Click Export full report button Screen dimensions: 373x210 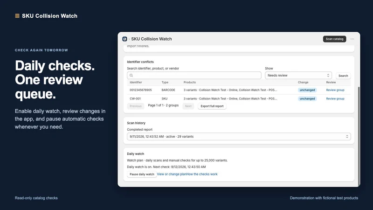[x=212, y=106]
